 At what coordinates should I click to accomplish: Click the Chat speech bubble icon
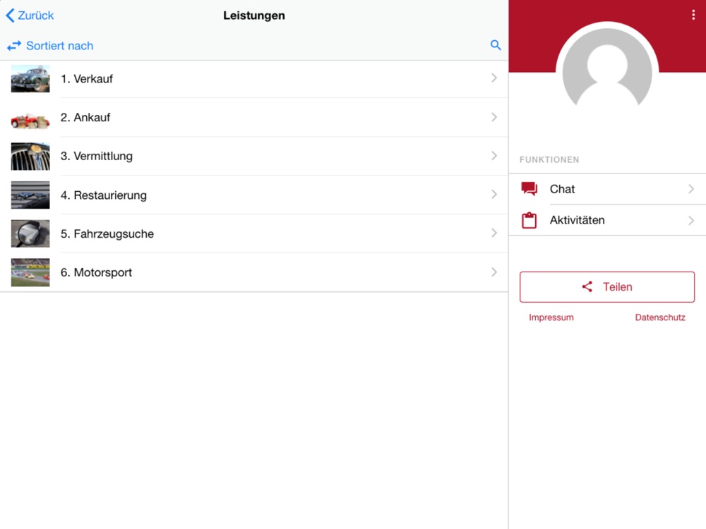529,189
